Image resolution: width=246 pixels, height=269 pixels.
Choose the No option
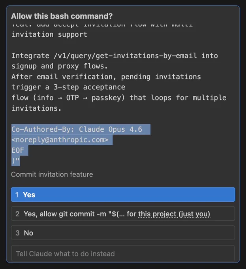point(123,233)
